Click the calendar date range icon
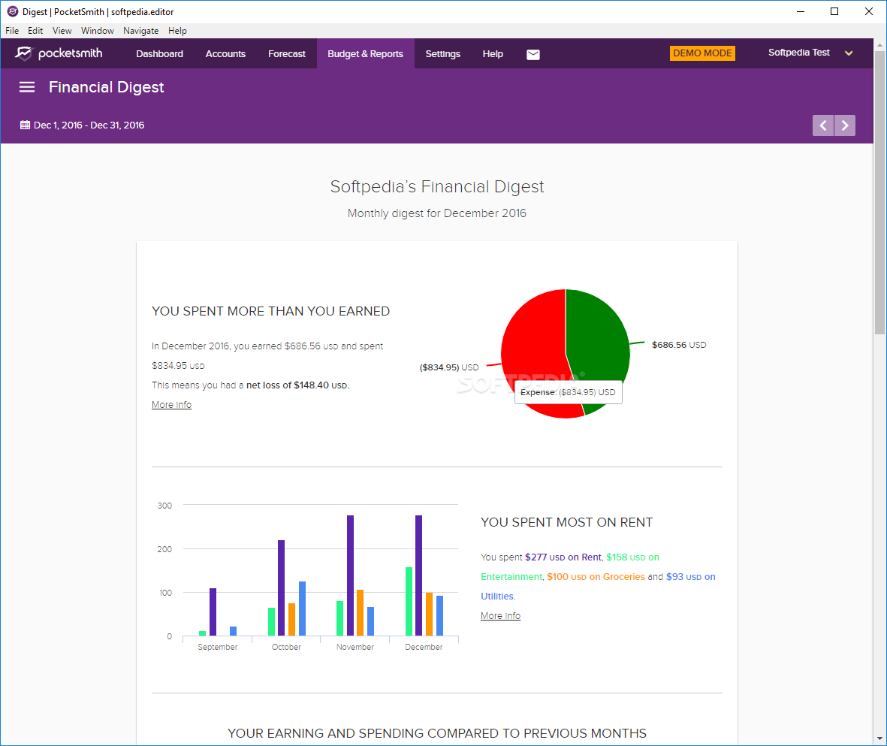This screenshot has height=746, width=887. click(x=25, y=125)
